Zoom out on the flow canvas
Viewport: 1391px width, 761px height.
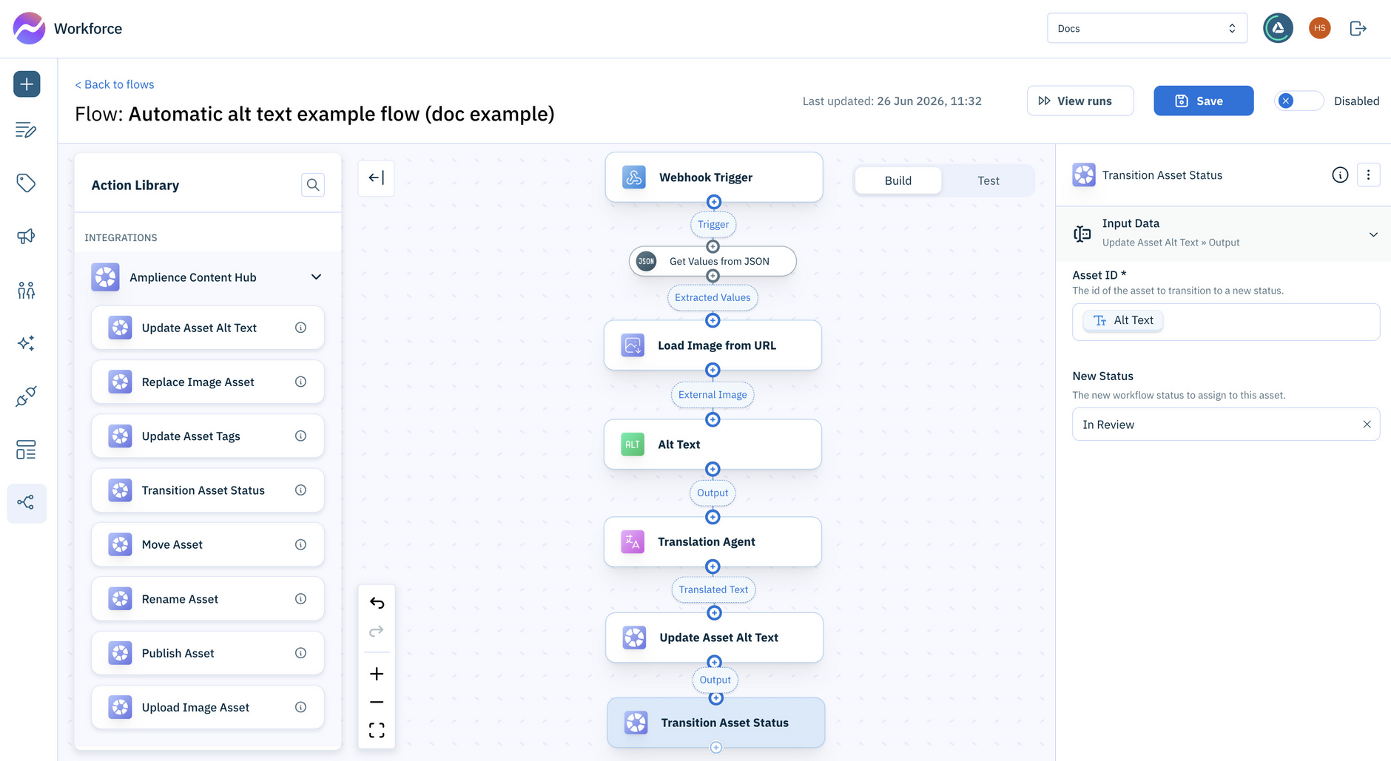[x=377, y=702]
